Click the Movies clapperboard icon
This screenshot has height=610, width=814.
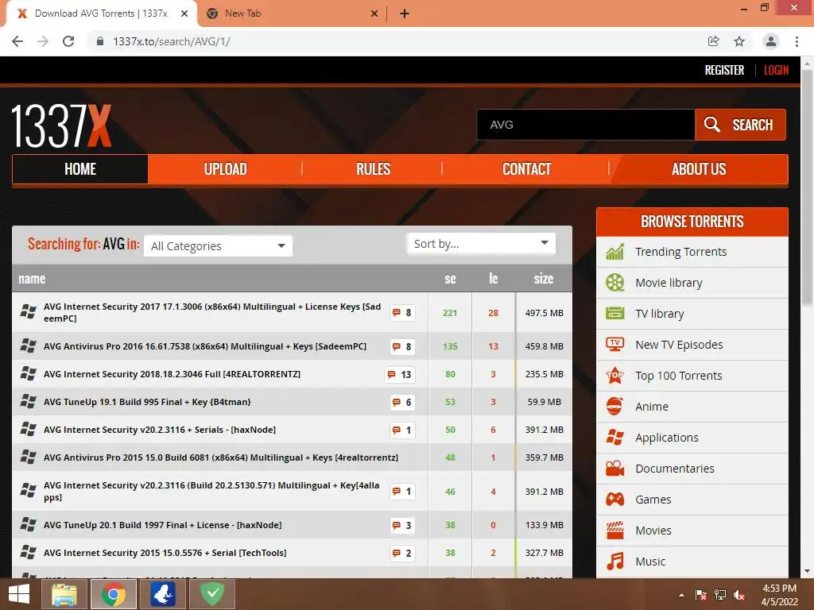pyautogui.click(x=614, y=530)
